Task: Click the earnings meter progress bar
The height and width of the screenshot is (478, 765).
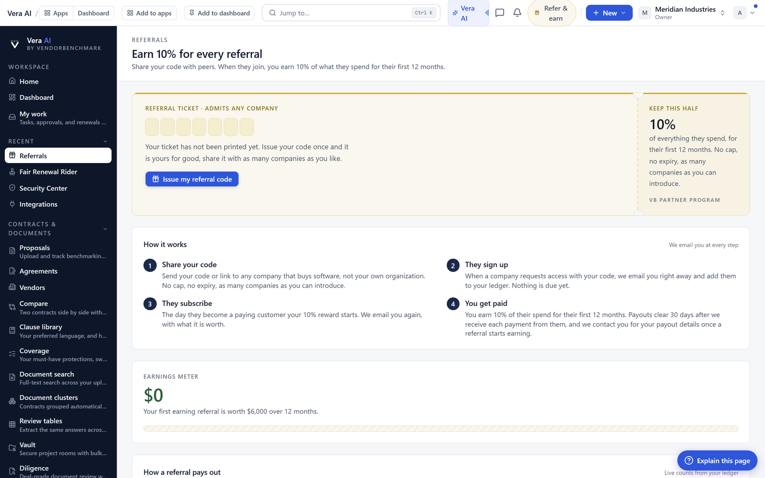Action: click(x=440, y=429)
